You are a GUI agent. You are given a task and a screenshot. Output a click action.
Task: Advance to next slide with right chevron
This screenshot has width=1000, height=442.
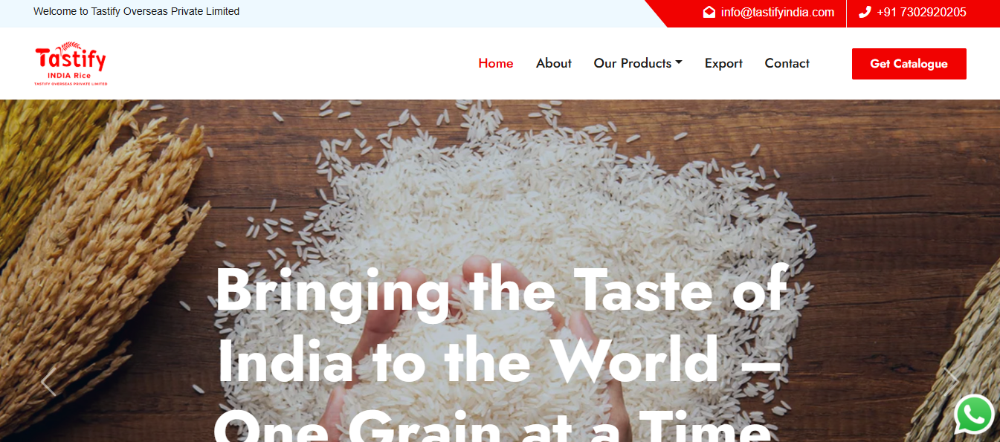click(x=952, y=382)
